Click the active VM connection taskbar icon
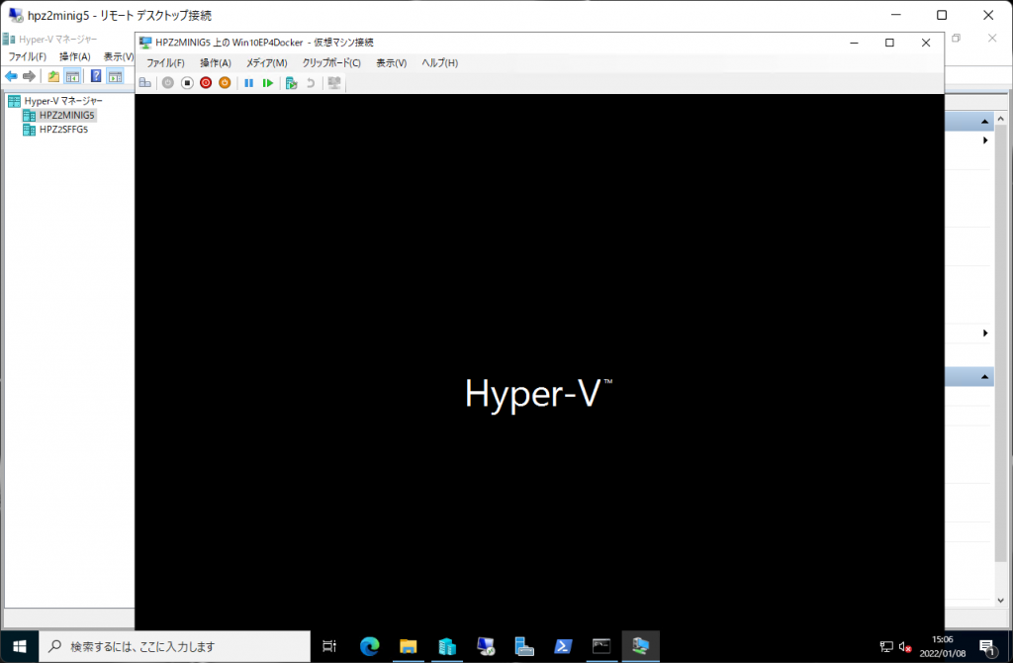Screen dimensions: 1013x663 (x=641, y=646)
